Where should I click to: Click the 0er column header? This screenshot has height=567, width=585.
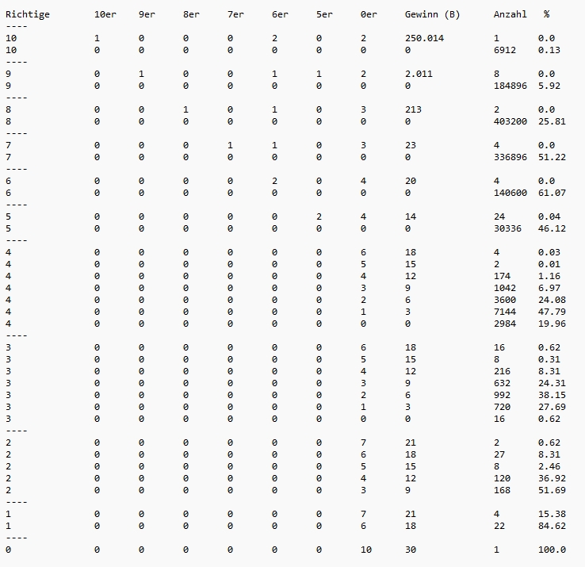point(369,14)
